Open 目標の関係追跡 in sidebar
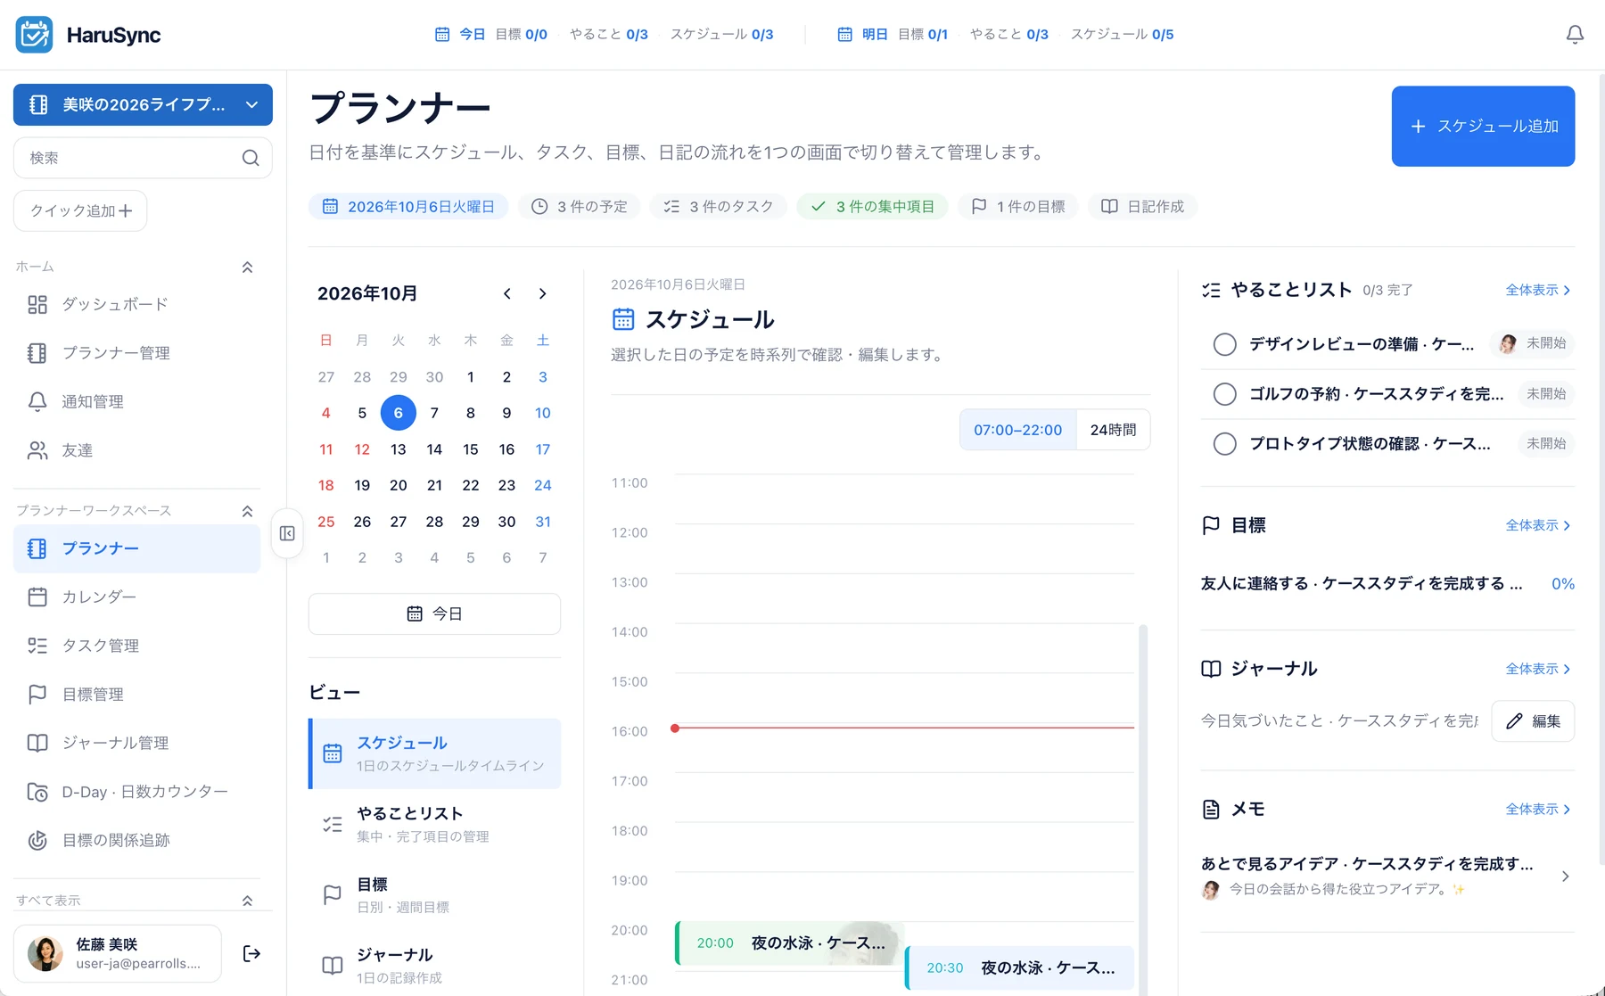The image size is (1605, 996). coord(136,840)
